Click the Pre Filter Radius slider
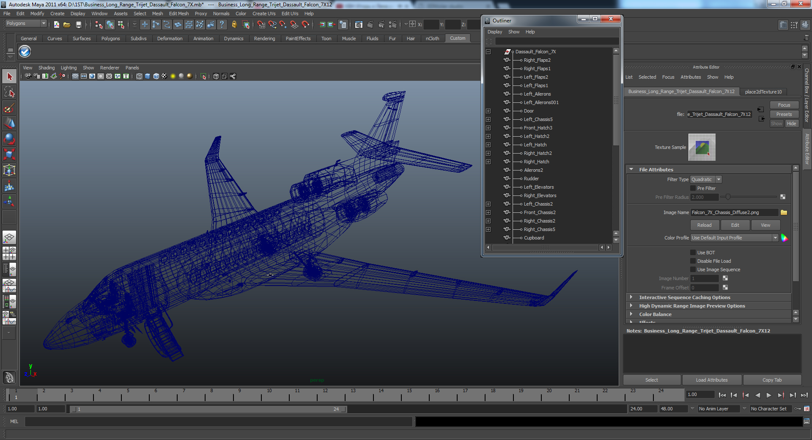812x440 pixels. pos(749,197)
